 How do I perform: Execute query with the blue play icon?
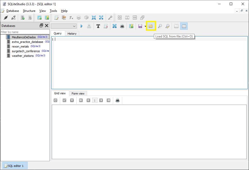pyautogui.click(x=81, y=26)
